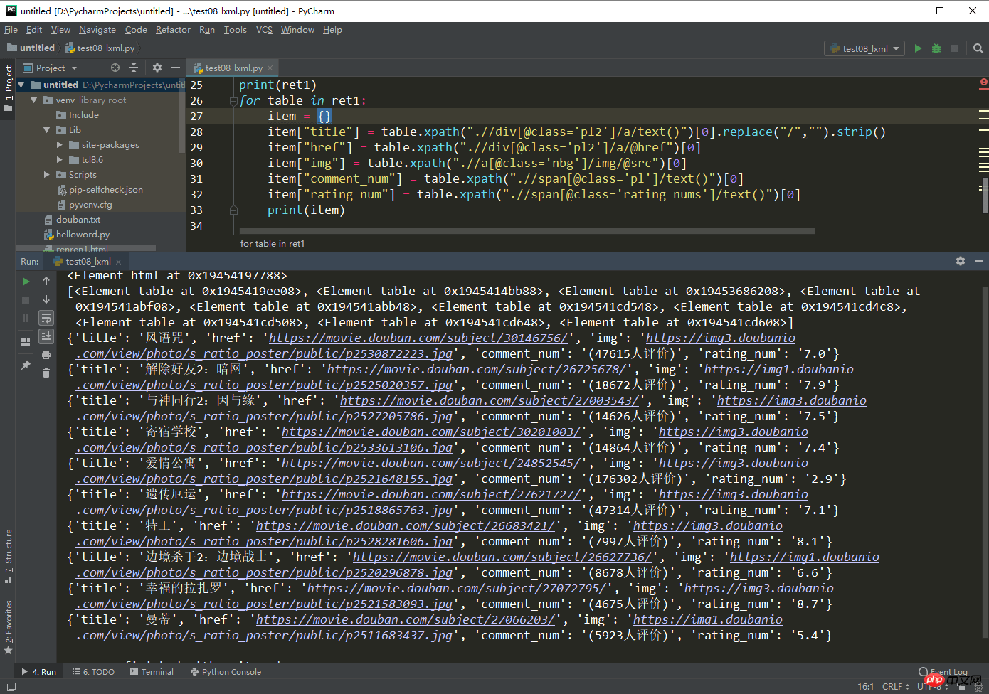Click restore layout icon in Run panel
Viewport: 989px width, 694px height.
tap(26, 341)
